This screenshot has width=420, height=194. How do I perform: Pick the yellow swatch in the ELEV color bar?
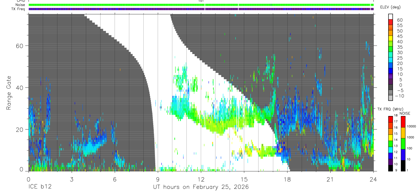[x=391, y=39]
